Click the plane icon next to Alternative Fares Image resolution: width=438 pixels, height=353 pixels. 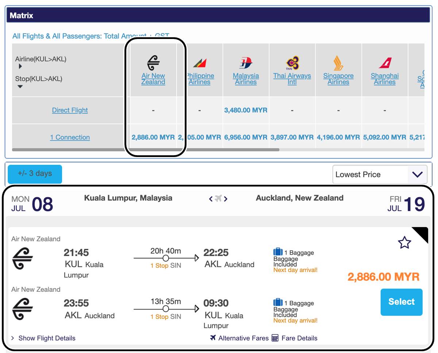point(213,338)
